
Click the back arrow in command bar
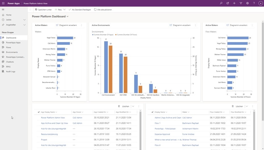(x=30, y=10)
